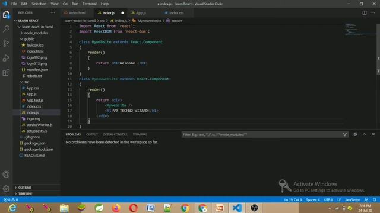The height and width of the screenshot is (213, 380).
Task: Open the File menu
Action: (14, 4)
